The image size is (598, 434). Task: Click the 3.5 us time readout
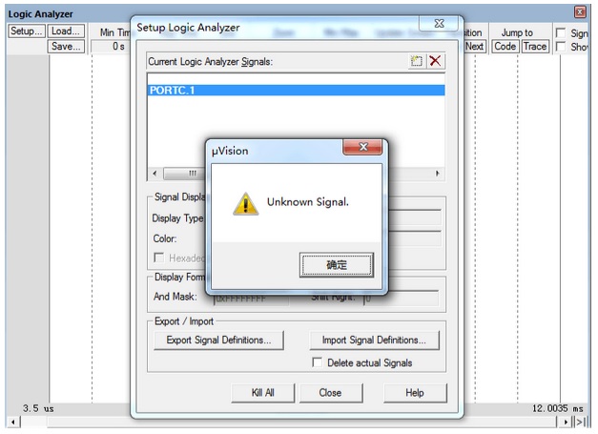click(x=38, y=409)
